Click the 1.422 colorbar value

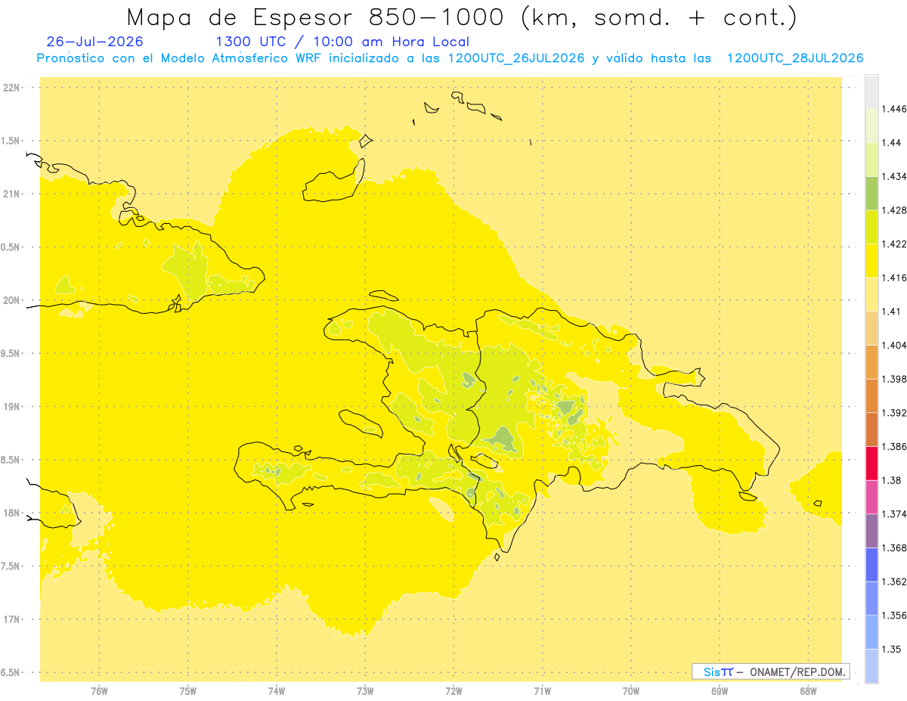(x=894, y=244)
